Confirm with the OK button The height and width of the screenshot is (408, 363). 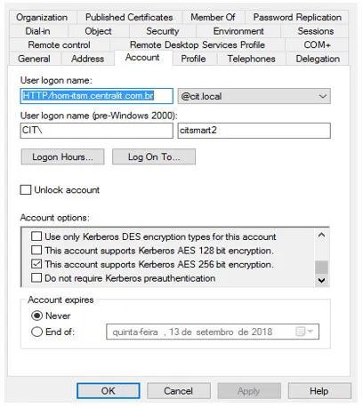[109, 391]
